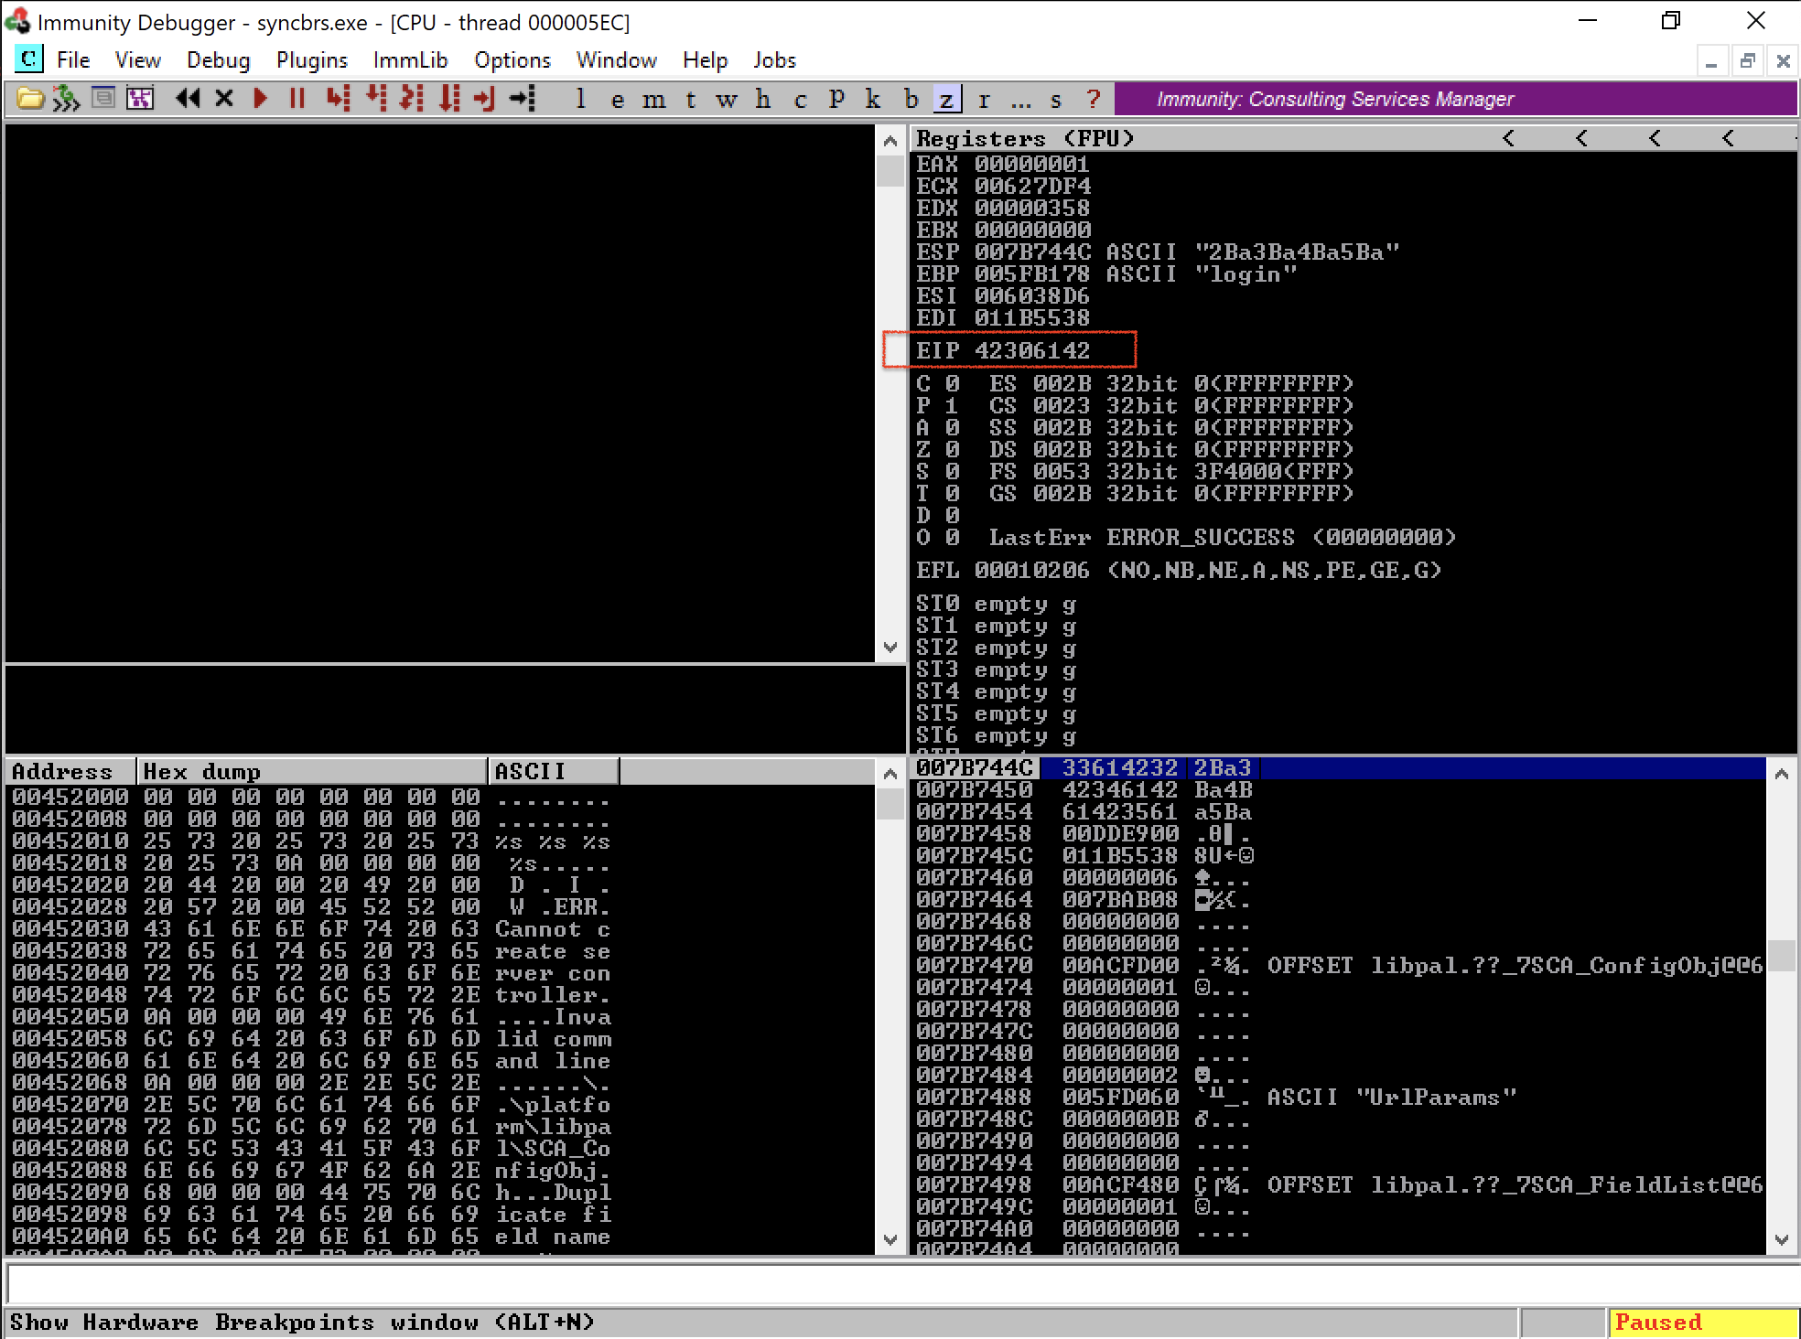Select the ESP 007B744C register line

tap(1158, 252)
